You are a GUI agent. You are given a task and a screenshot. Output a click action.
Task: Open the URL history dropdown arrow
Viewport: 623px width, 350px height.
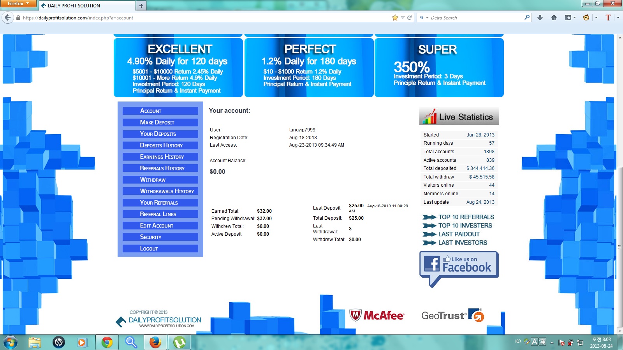403,17
